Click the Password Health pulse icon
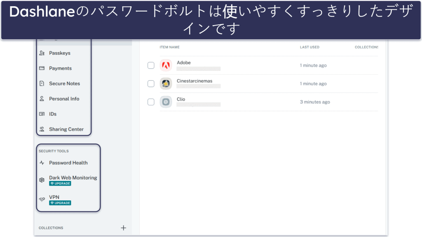 pos(42,163)
